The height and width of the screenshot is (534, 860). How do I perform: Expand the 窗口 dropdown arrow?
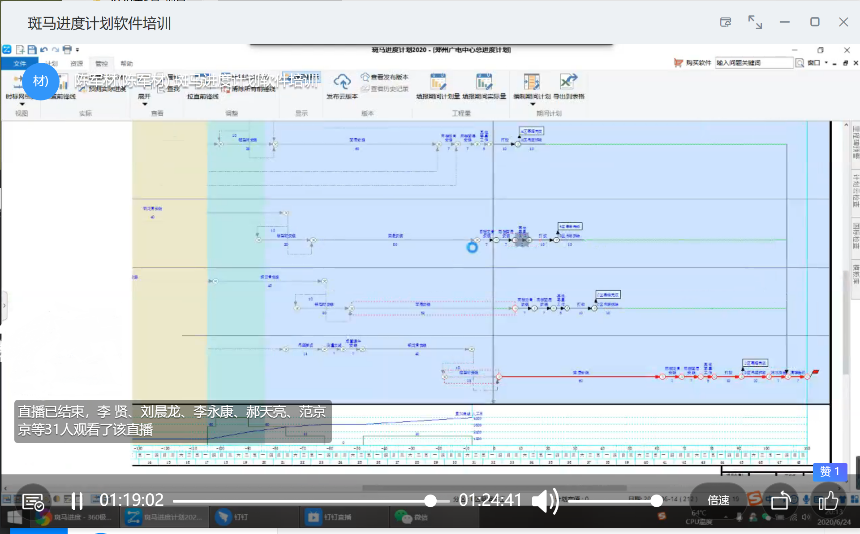pos(826,63)
